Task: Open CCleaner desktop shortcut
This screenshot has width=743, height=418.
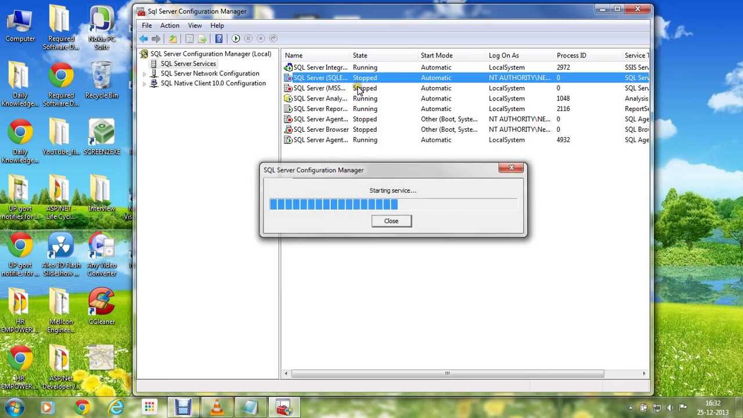Action: point(102,307)
